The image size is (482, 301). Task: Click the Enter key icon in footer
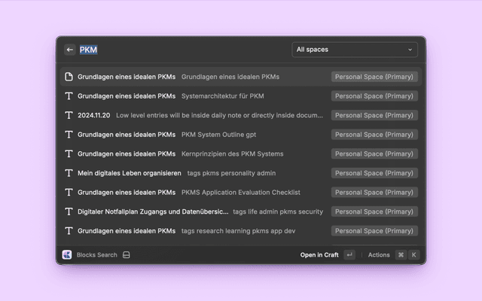tap(349, 255)
